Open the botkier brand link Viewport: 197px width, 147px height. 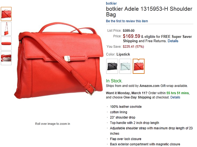click(x=111, y=3)
